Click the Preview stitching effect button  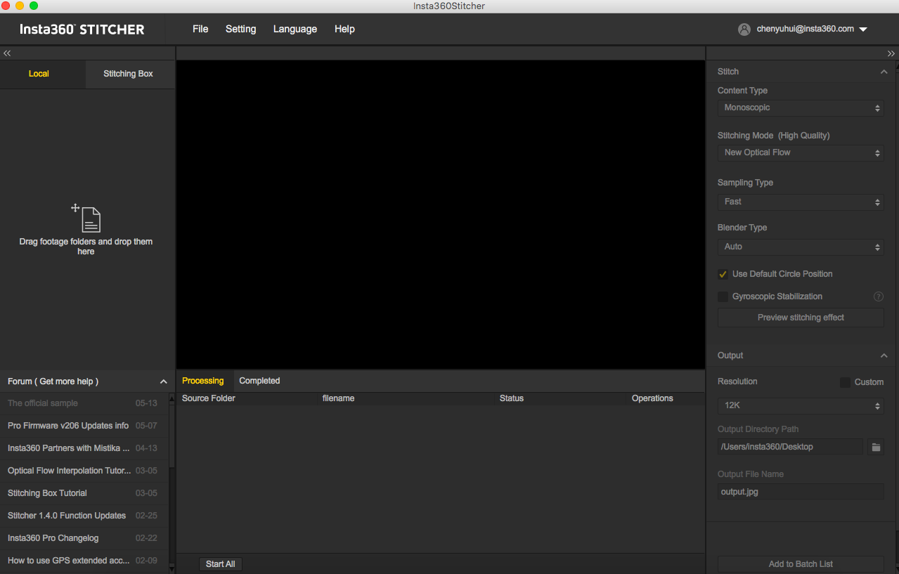801,318
